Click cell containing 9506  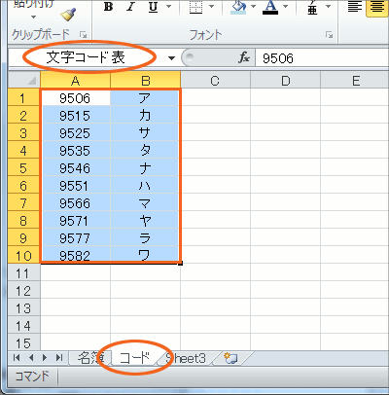[75, 97]
